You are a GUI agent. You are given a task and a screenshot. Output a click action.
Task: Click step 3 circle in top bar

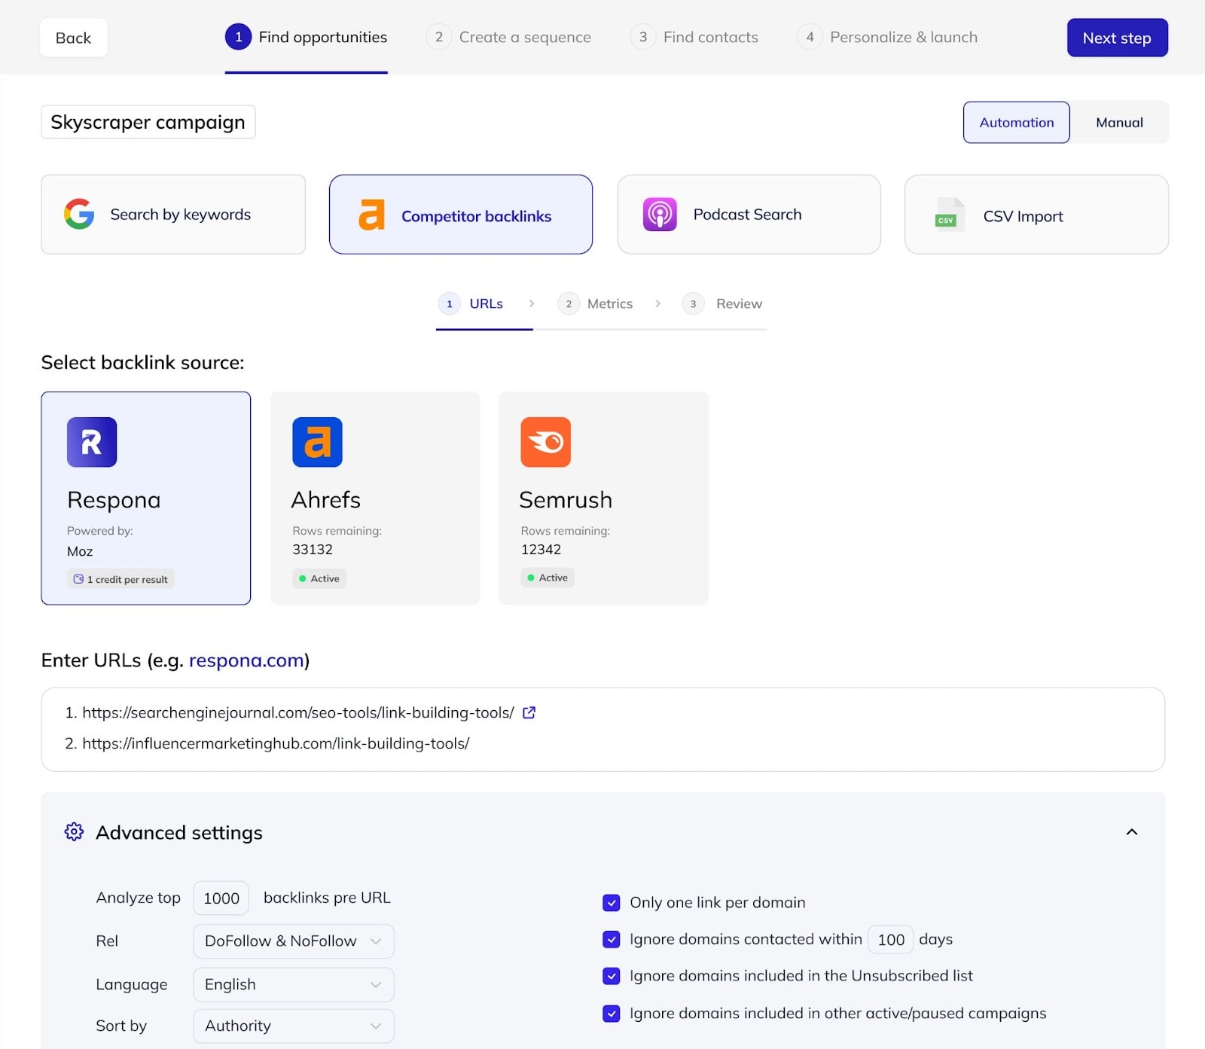[x=642, y=37]
